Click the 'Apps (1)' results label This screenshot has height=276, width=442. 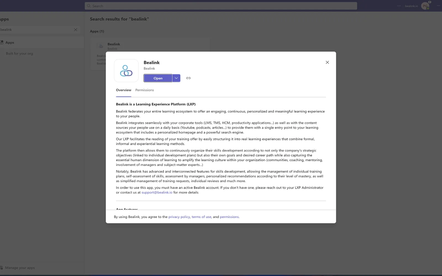point(97,31)
